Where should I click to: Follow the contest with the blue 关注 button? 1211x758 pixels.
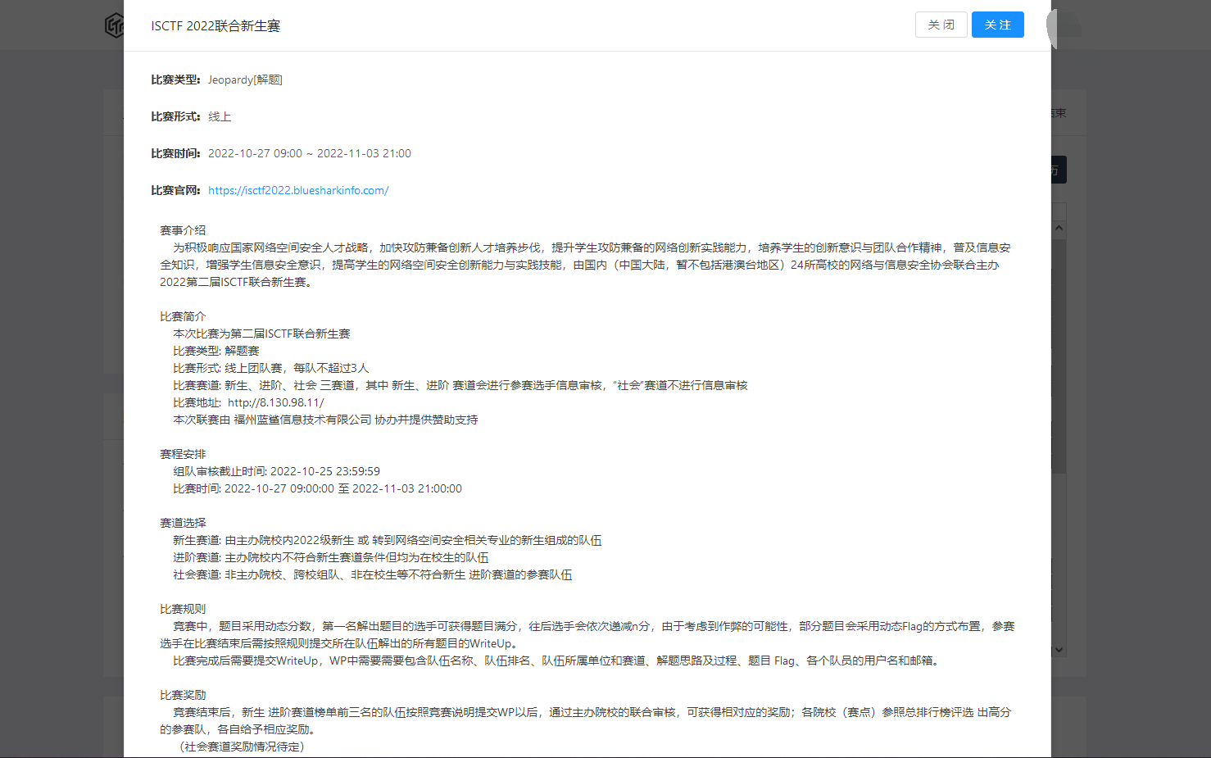997,25
